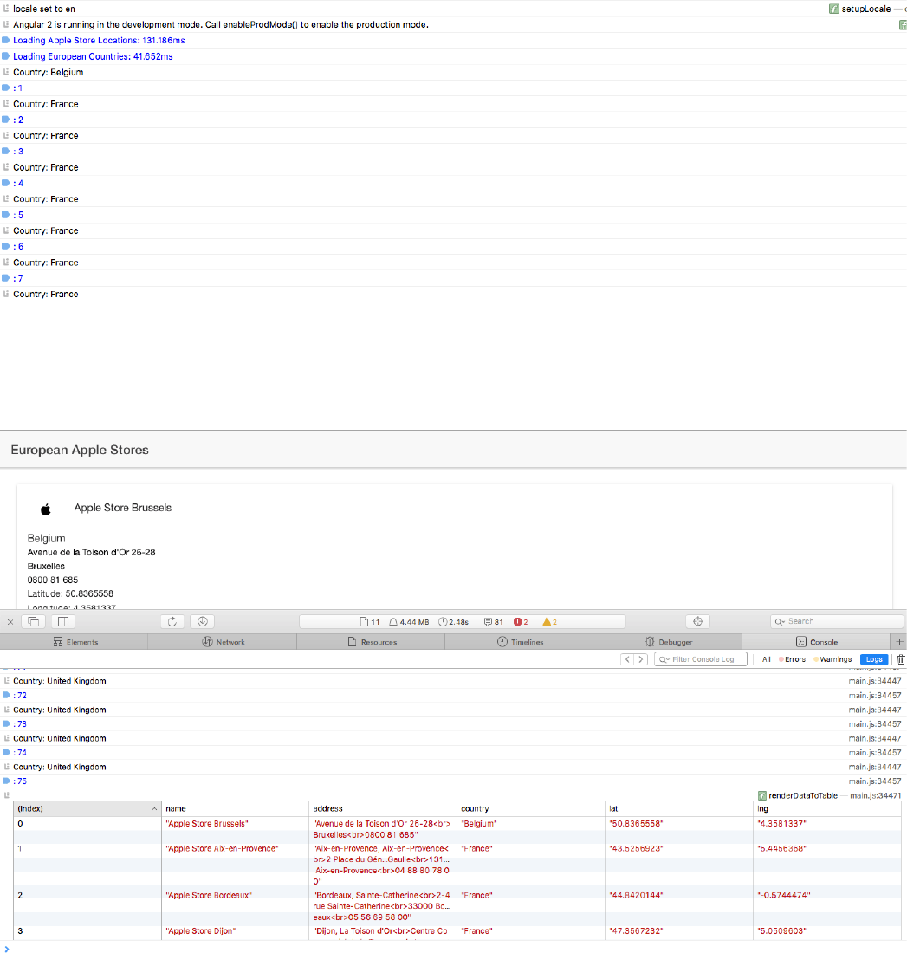Click the '50.8365558' lat table cell
907x953 pixels.
636,824
